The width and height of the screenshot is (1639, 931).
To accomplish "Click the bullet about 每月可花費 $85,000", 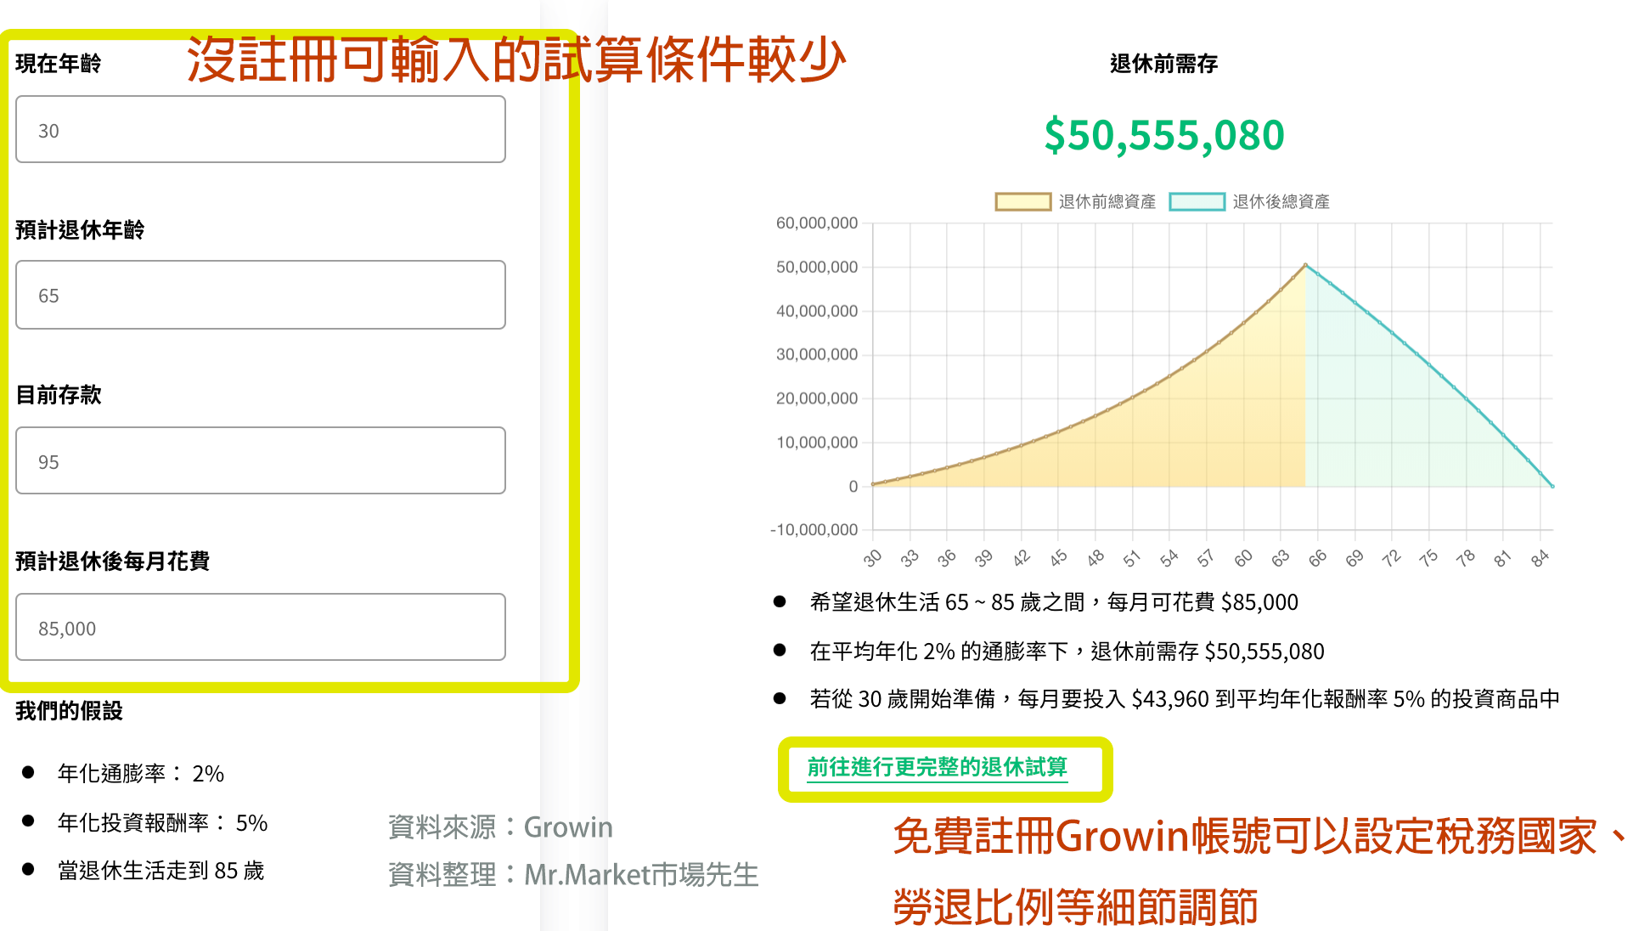I will click(x=1054, y=602).
